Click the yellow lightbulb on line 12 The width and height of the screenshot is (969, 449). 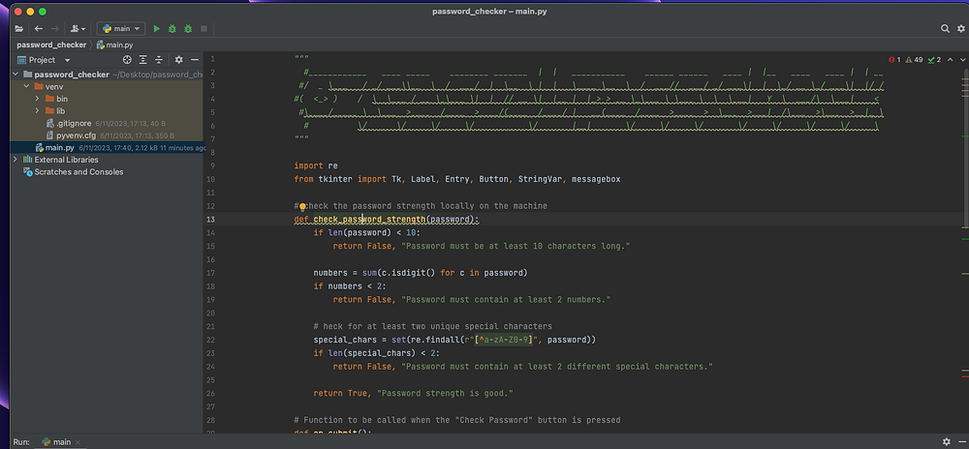tap(302, 207)
